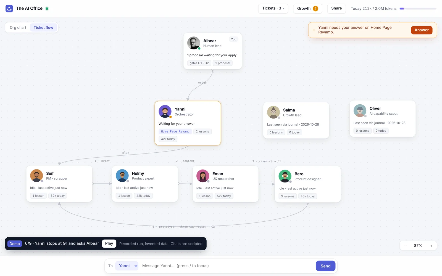
Task: Click Eman's avatar
Action: click(203, 176)
